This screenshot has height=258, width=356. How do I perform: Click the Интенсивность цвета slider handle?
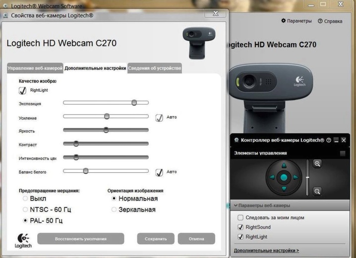click(x=76, y=157)
